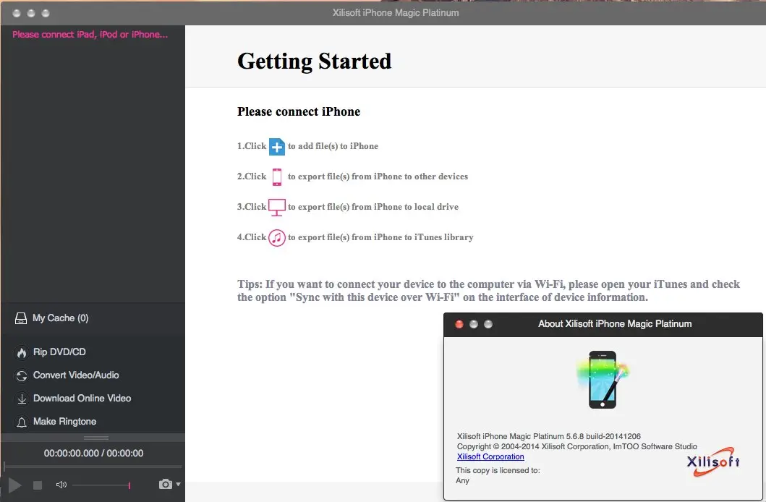Click the licensee name 'Any'

[463, 480]
